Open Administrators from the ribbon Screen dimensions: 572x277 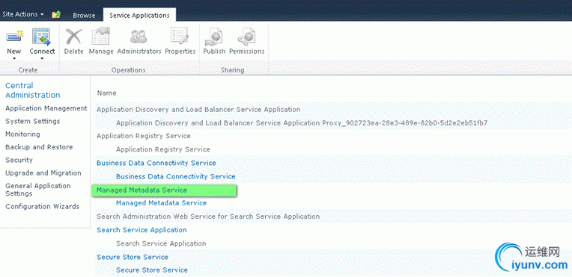tap(139, 37)
